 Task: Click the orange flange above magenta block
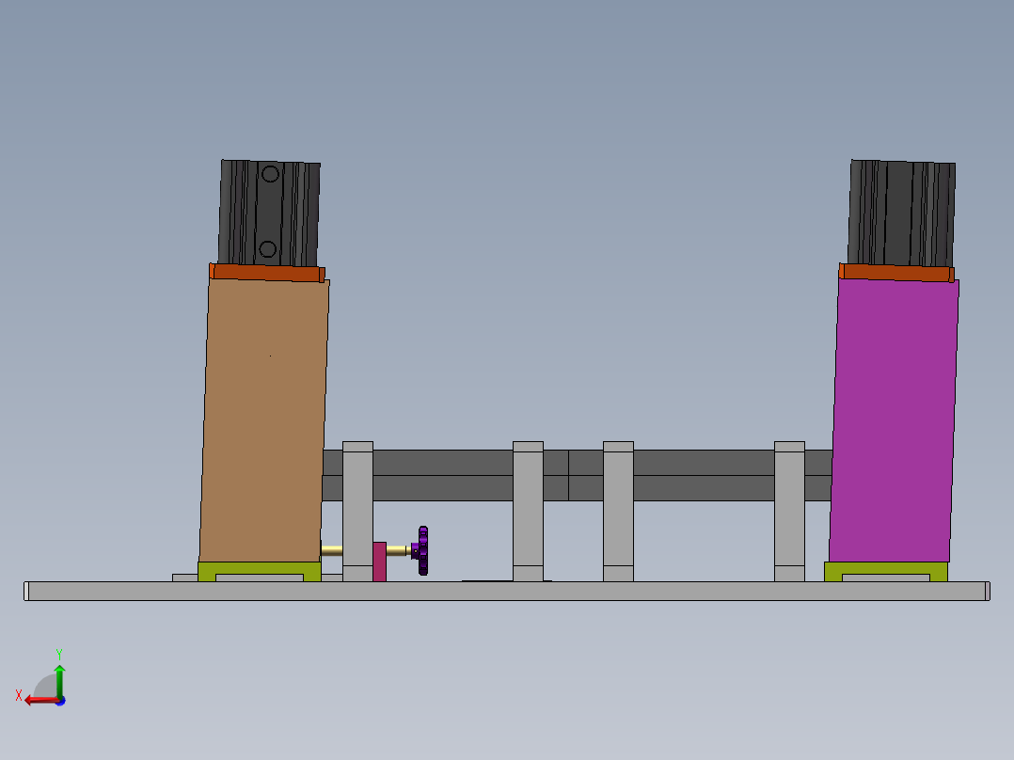click(896, 273)
